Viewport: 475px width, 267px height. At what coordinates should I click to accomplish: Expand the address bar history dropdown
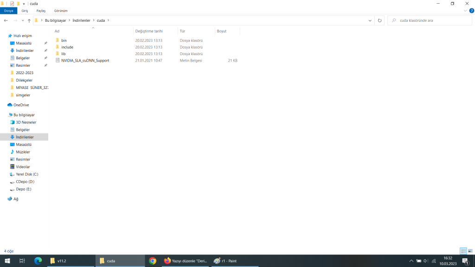tap(370, 20)
